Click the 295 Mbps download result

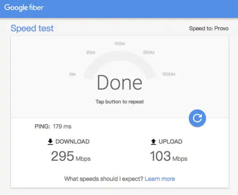coord(71,156)
